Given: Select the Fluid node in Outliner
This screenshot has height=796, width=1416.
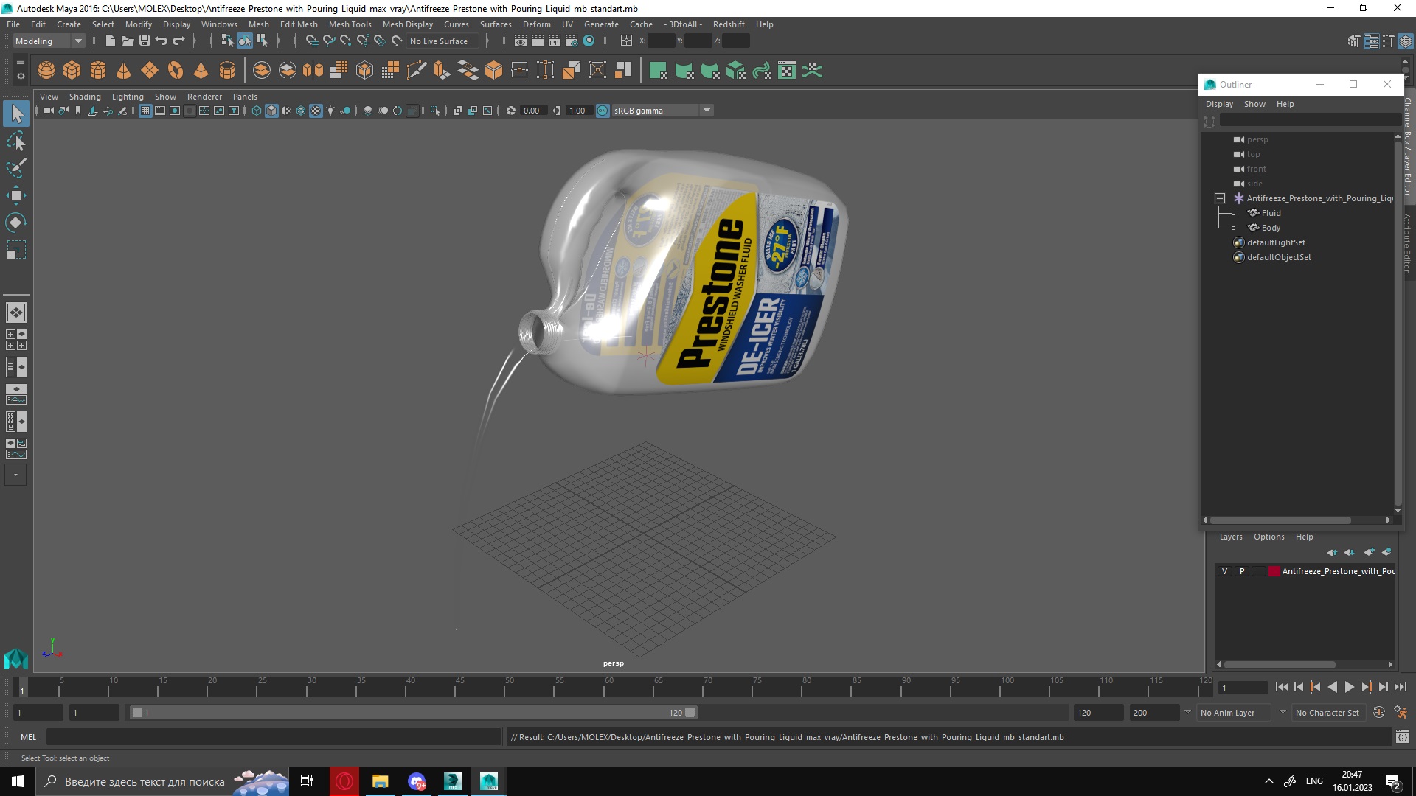Looking at the screenshot, I should coord(1271,213).
